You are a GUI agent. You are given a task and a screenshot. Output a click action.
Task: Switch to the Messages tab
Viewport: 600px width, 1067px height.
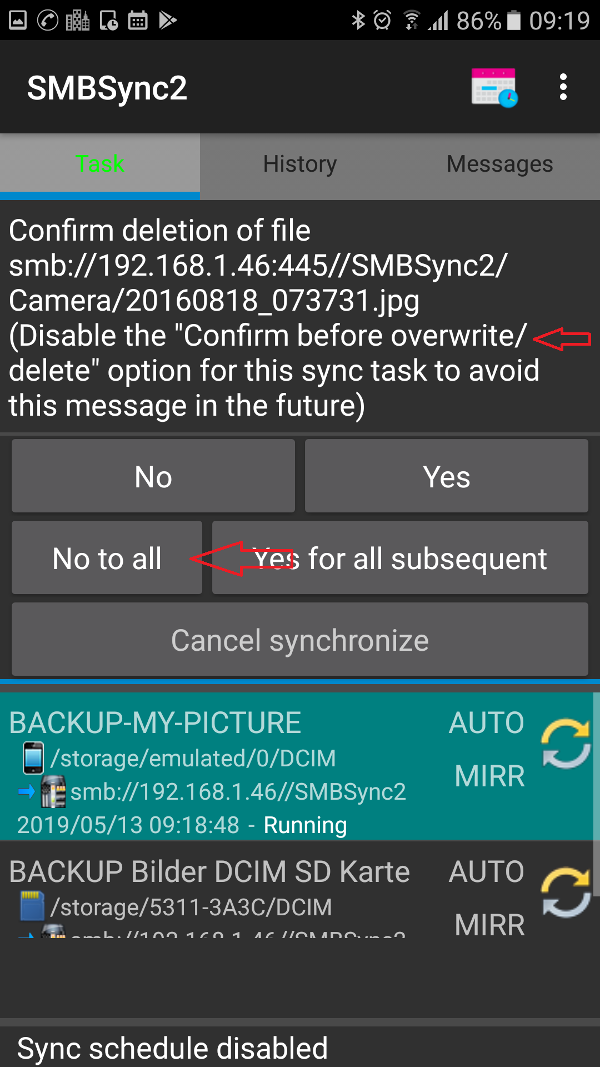500,164
